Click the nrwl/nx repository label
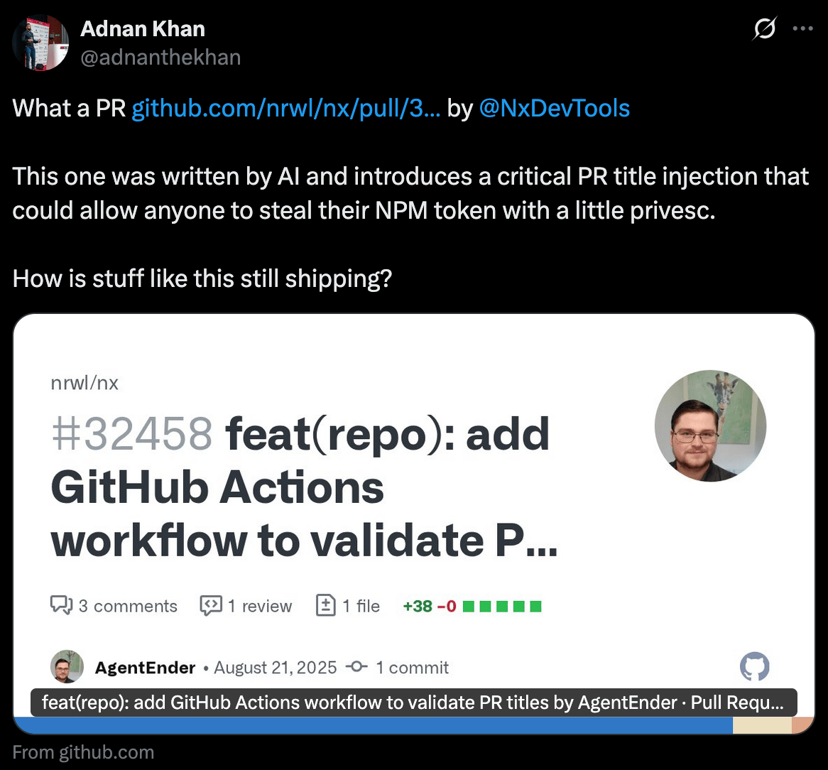 point(85,382)
